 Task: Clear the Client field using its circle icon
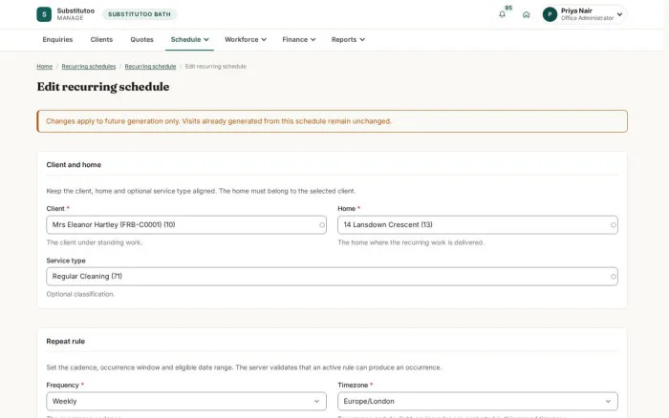(x=322, y=225)
